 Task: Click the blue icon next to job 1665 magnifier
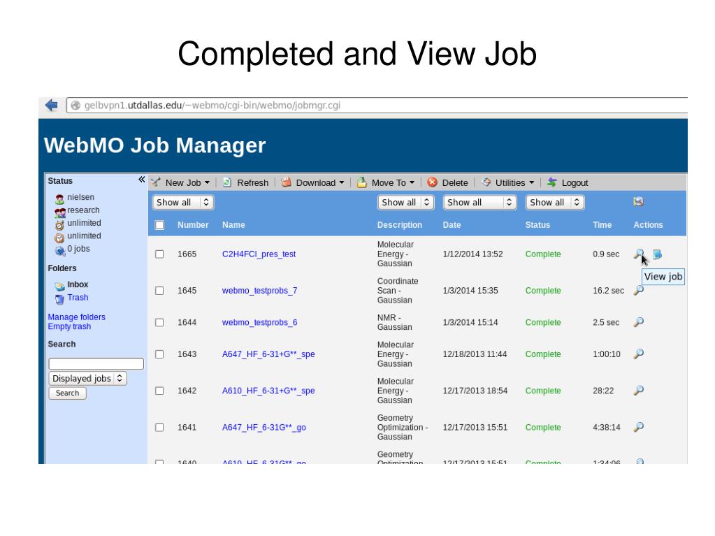pyautogui.click(x=657, y=254)
